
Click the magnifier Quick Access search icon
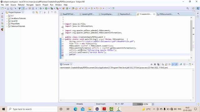(187, 8)
